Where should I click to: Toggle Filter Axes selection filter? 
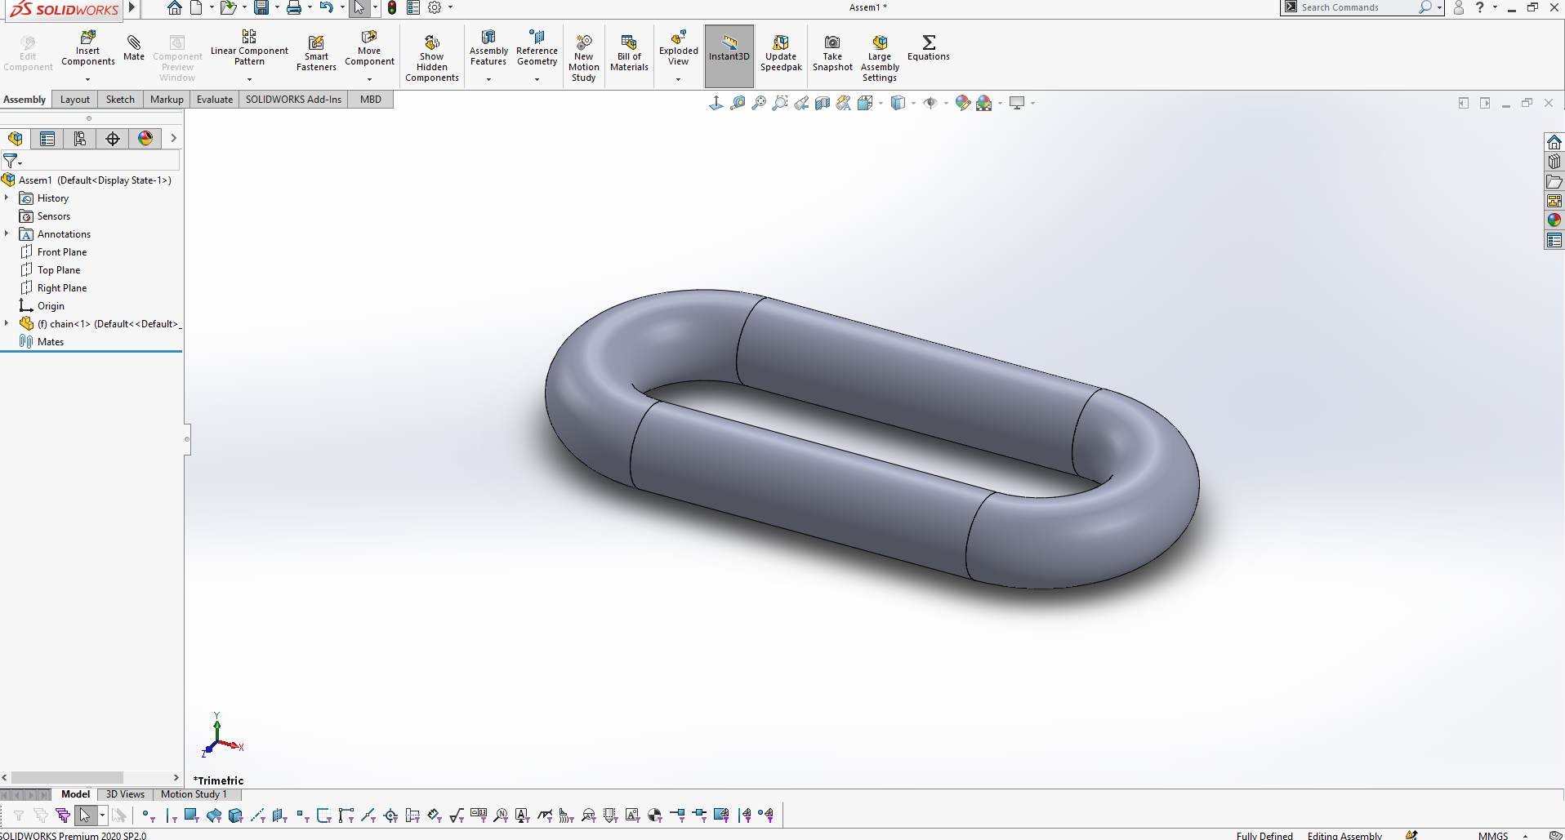pyautogui.click(x=258, y=815)
